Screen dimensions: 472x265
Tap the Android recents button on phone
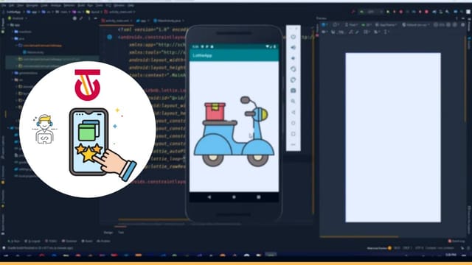click(x=259, y=197)
